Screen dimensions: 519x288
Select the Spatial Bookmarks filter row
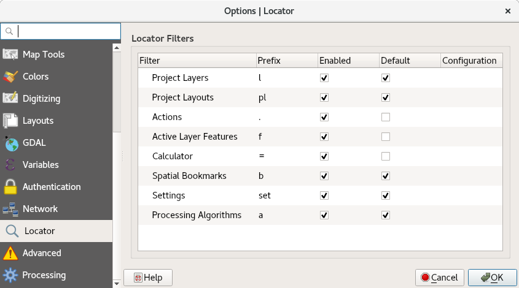(x=320, y=176)
